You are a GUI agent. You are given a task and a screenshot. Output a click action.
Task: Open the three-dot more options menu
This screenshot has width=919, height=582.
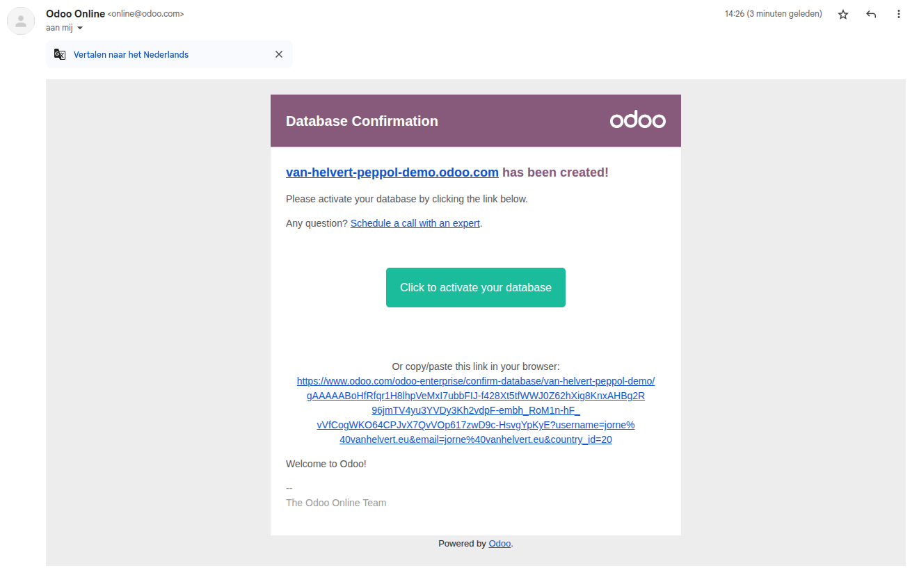coord(899,14)
